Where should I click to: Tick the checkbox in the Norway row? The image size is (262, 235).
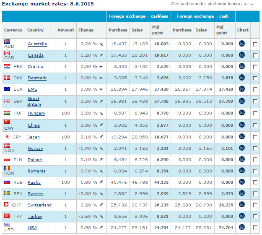255,149
